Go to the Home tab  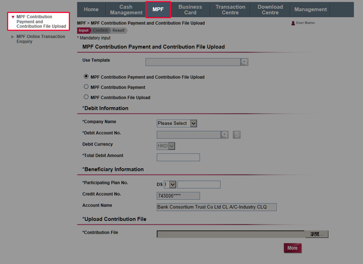click(91, 10)
